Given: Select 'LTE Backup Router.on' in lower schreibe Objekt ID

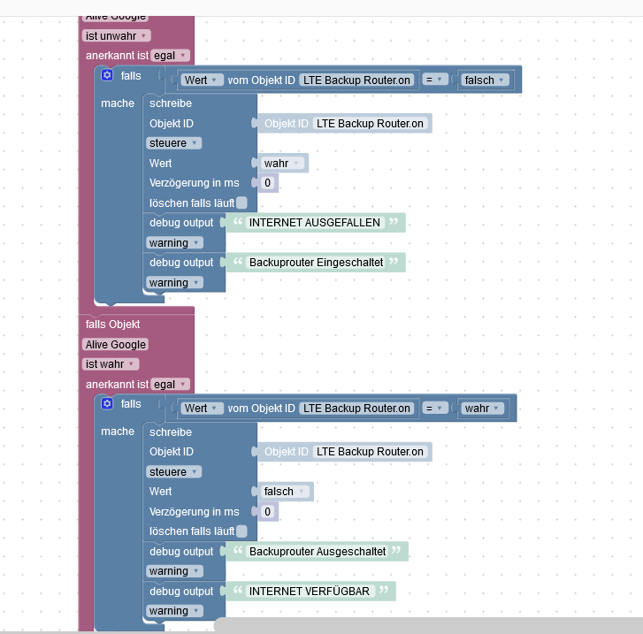Looking at the screenshot, I should 370,452.
